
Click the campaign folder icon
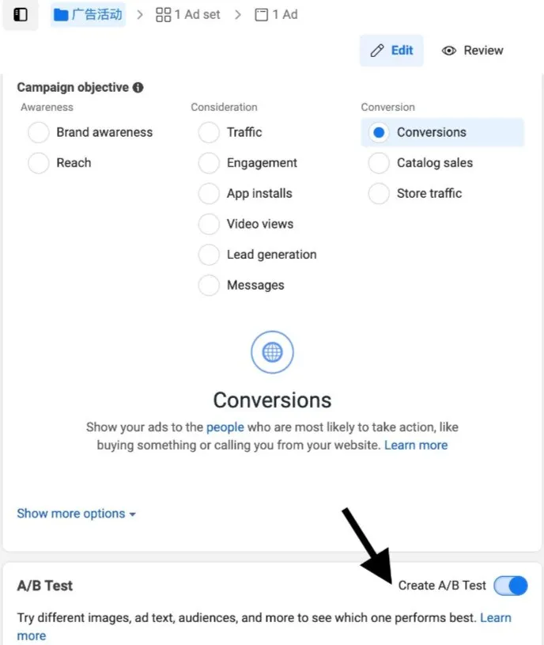(61, 15)
